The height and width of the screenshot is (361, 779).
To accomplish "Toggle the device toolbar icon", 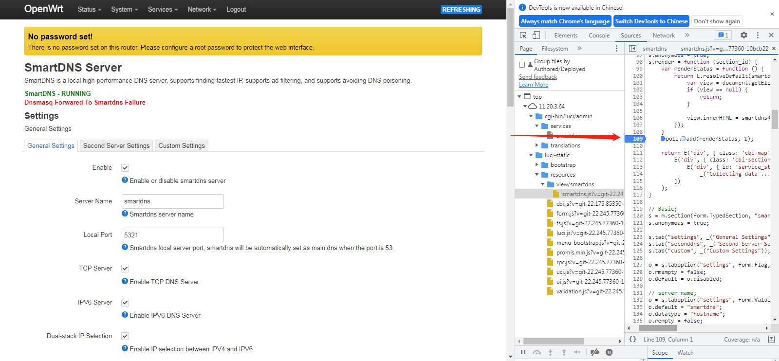I will pos(536,36).
